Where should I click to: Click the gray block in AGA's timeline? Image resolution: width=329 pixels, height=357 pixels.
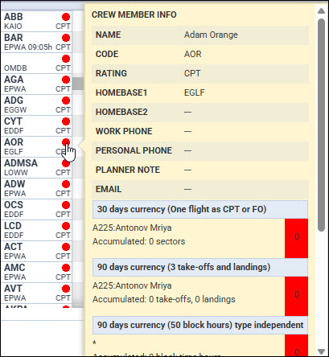[x=78, y=84]
